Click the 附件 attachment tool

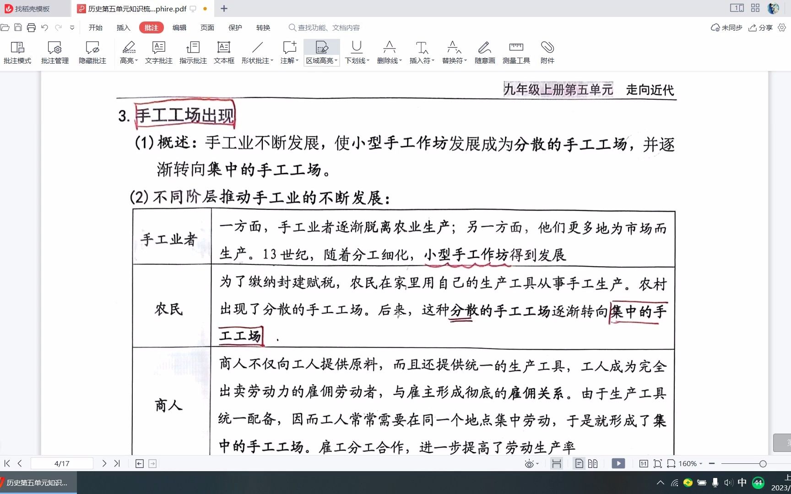(547, 53)
